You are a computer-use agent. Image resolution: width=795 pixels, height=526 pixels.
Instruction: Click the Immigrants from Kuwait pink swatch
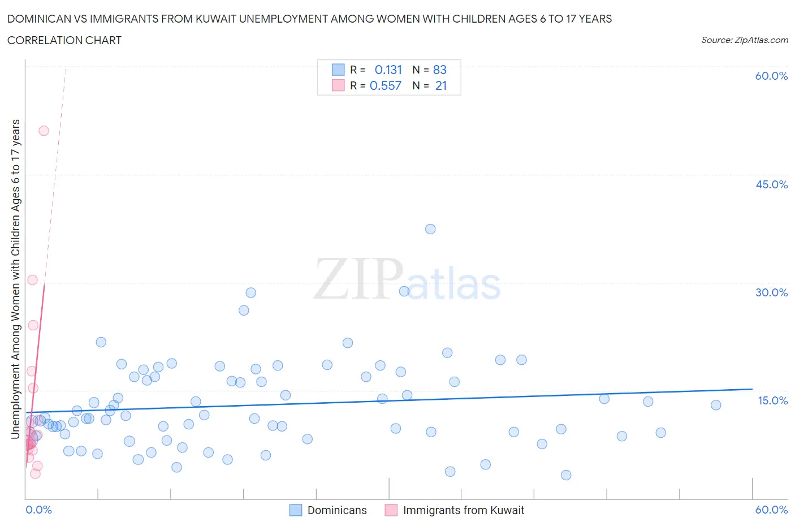pos(391,510)
